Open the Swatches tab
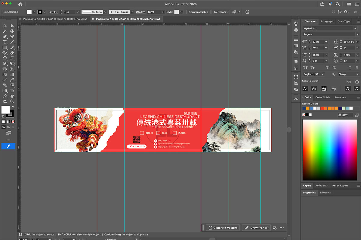This screenshot has width=361, height=240. click(x=340, y=97)
